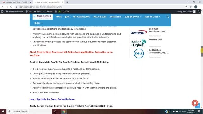Bookmark this page with star icon
The height and width of the screenshot is (114, 203).
click(x=191, y=7)
